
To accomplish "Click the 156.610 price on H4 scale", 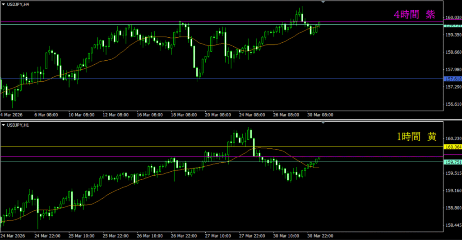I will coord(453,104).
